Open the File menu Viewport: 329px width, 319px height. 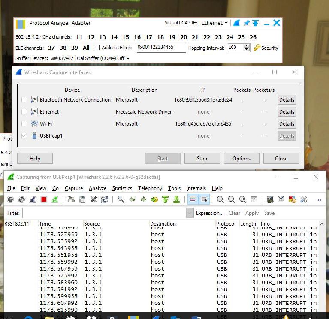point(11,188)
